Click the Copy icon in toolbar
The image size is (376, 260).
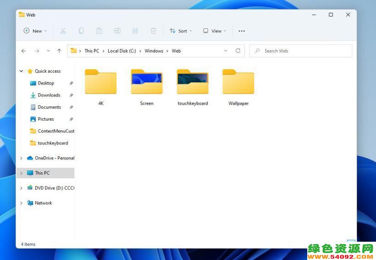pos(81,31)
